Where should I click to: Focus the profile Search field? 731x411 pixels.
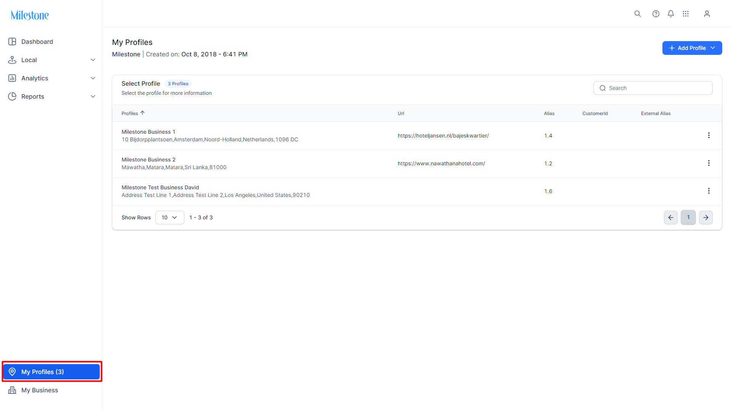[x=653, y=88]
